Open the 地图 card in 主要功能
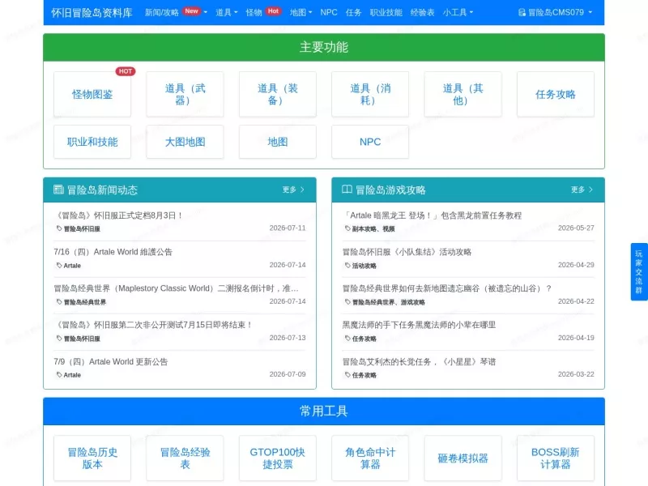Image resolution: width=648 pixels, height=486 pixels. tap(277, 142)
